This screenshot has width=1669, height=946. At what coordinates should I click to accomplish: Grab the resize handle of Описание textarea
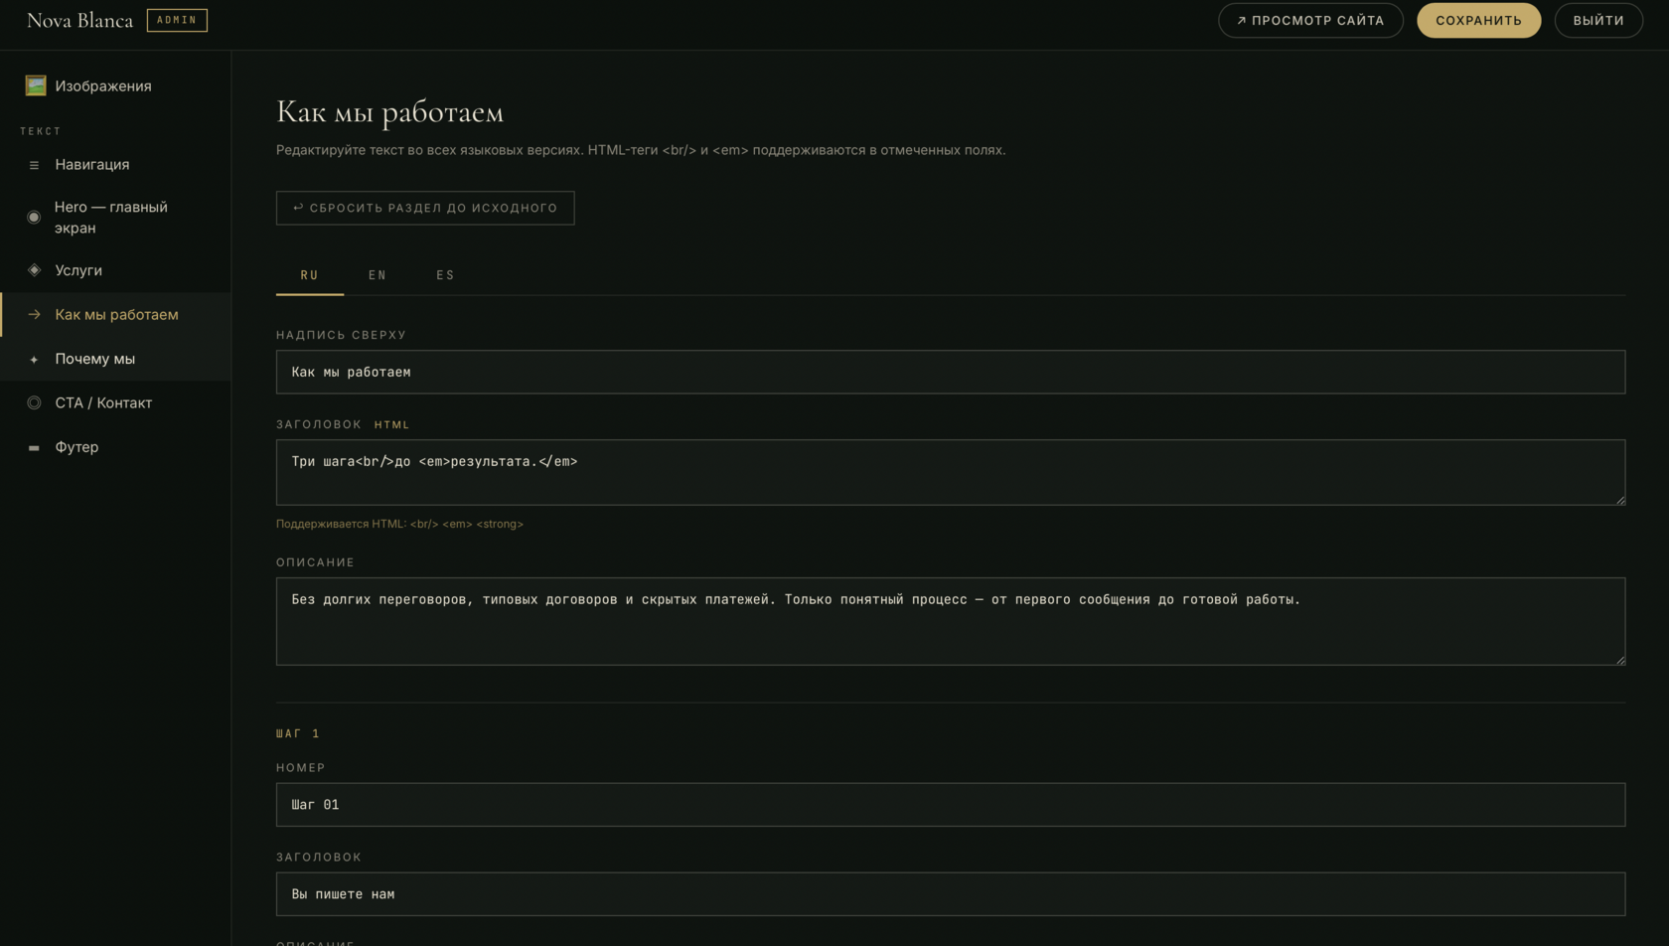pyautogui.click(x=1620, y=660)
